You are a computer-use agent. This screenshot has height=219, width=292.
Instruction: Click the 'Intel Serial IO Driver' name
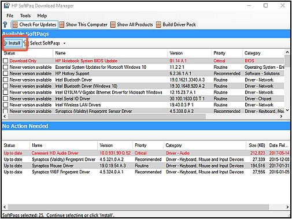coord(73,99)
